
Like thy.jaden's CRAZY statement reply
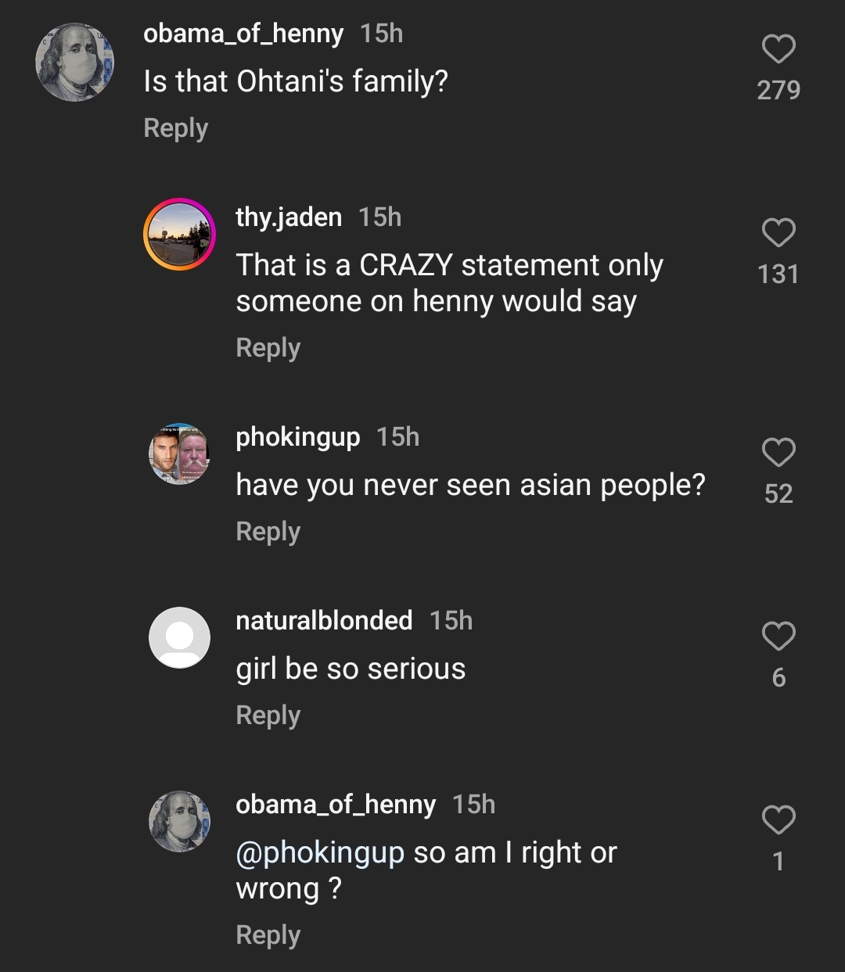tap(778, 233)
